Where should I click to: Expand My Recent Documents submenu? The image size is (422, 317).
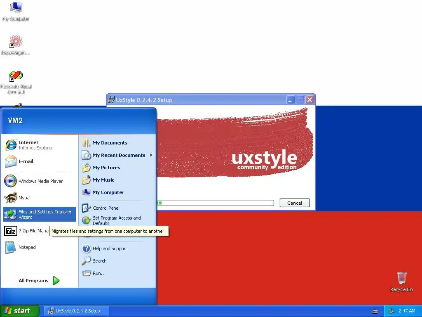click(x=117, y=155)
